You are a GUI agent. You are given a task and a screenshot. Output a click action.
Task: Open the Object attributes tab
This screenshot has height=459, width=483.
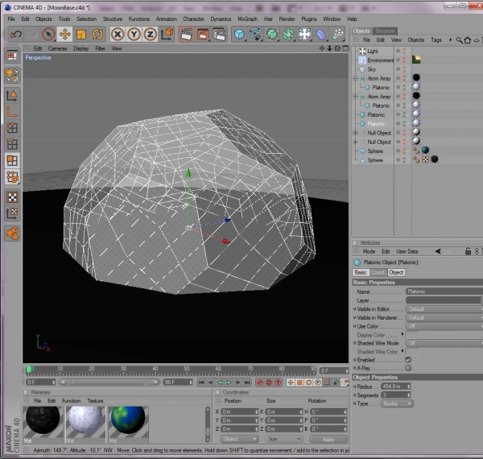click(396, 272)
